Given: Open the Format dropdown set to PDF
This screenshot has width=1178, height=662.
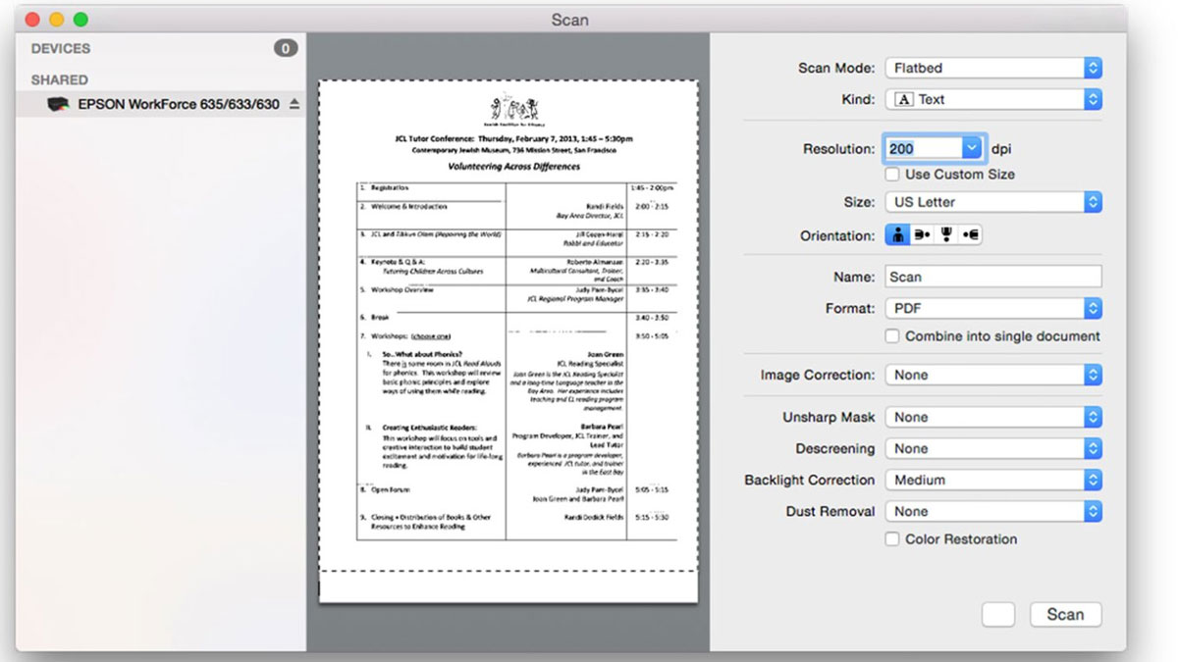Looking at the screenshot, I should (x=993, y=308).
